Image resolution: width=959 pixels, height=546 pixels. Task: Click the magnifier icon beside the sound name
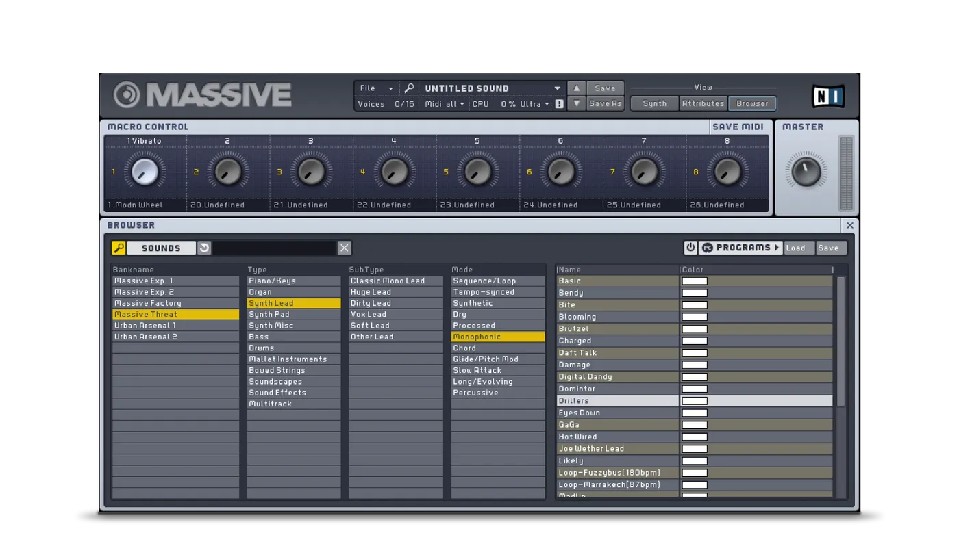tap(409, 88)
